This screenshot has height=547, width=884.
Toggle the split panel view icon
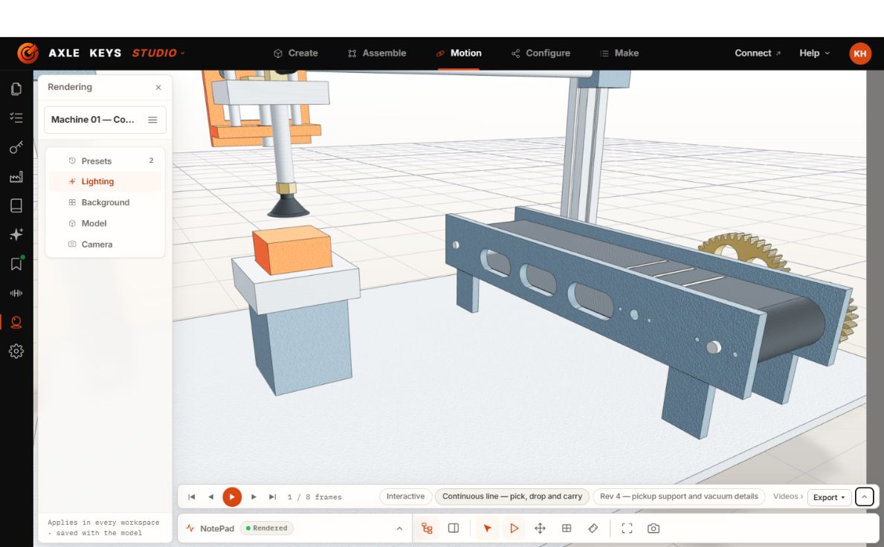point(454,528)
